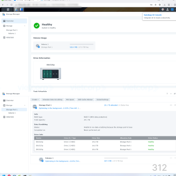Open the SSD Cache Advisor
This screenshot has width=176, height=176.
(x=85, y=99)
